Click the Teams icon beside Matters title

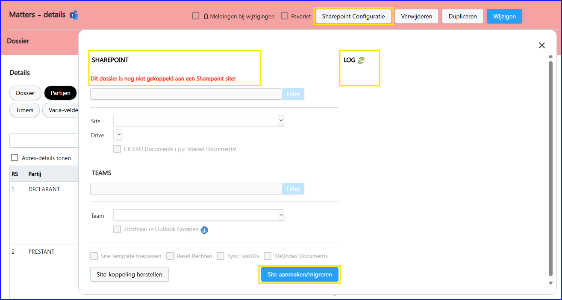click(x=74, y=15)
